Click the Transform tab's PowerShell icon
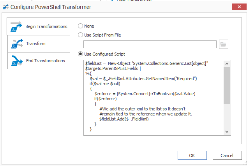The width and height of the screenshot is (247, 166). coord(16,44)
